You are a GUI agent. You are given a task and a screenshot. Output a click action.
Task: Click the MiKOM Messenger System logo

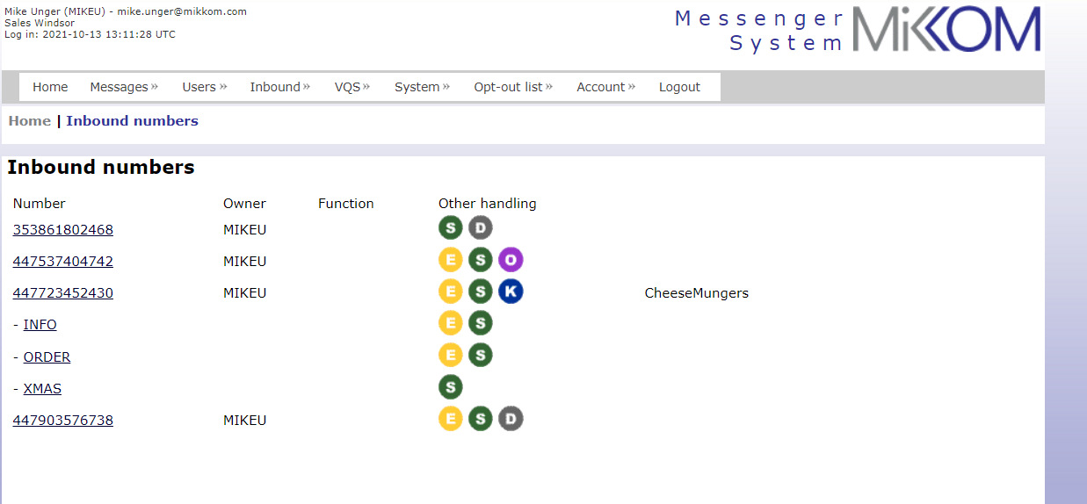click(857, 31)
